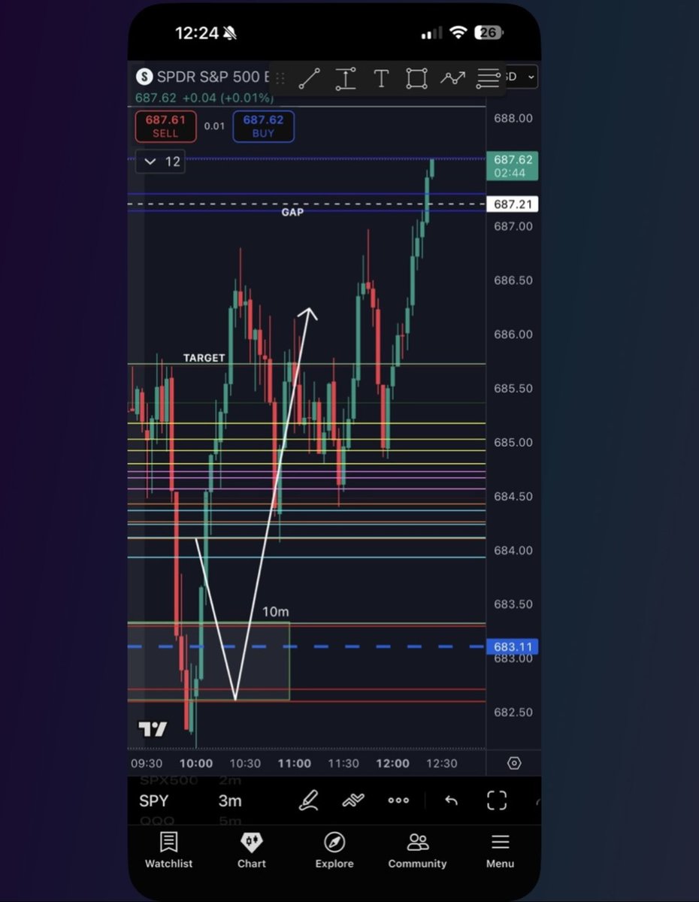The width and height of the screenshot is (699, 902).
Task: Enter fullscreen chart mode
Action: 497,800
